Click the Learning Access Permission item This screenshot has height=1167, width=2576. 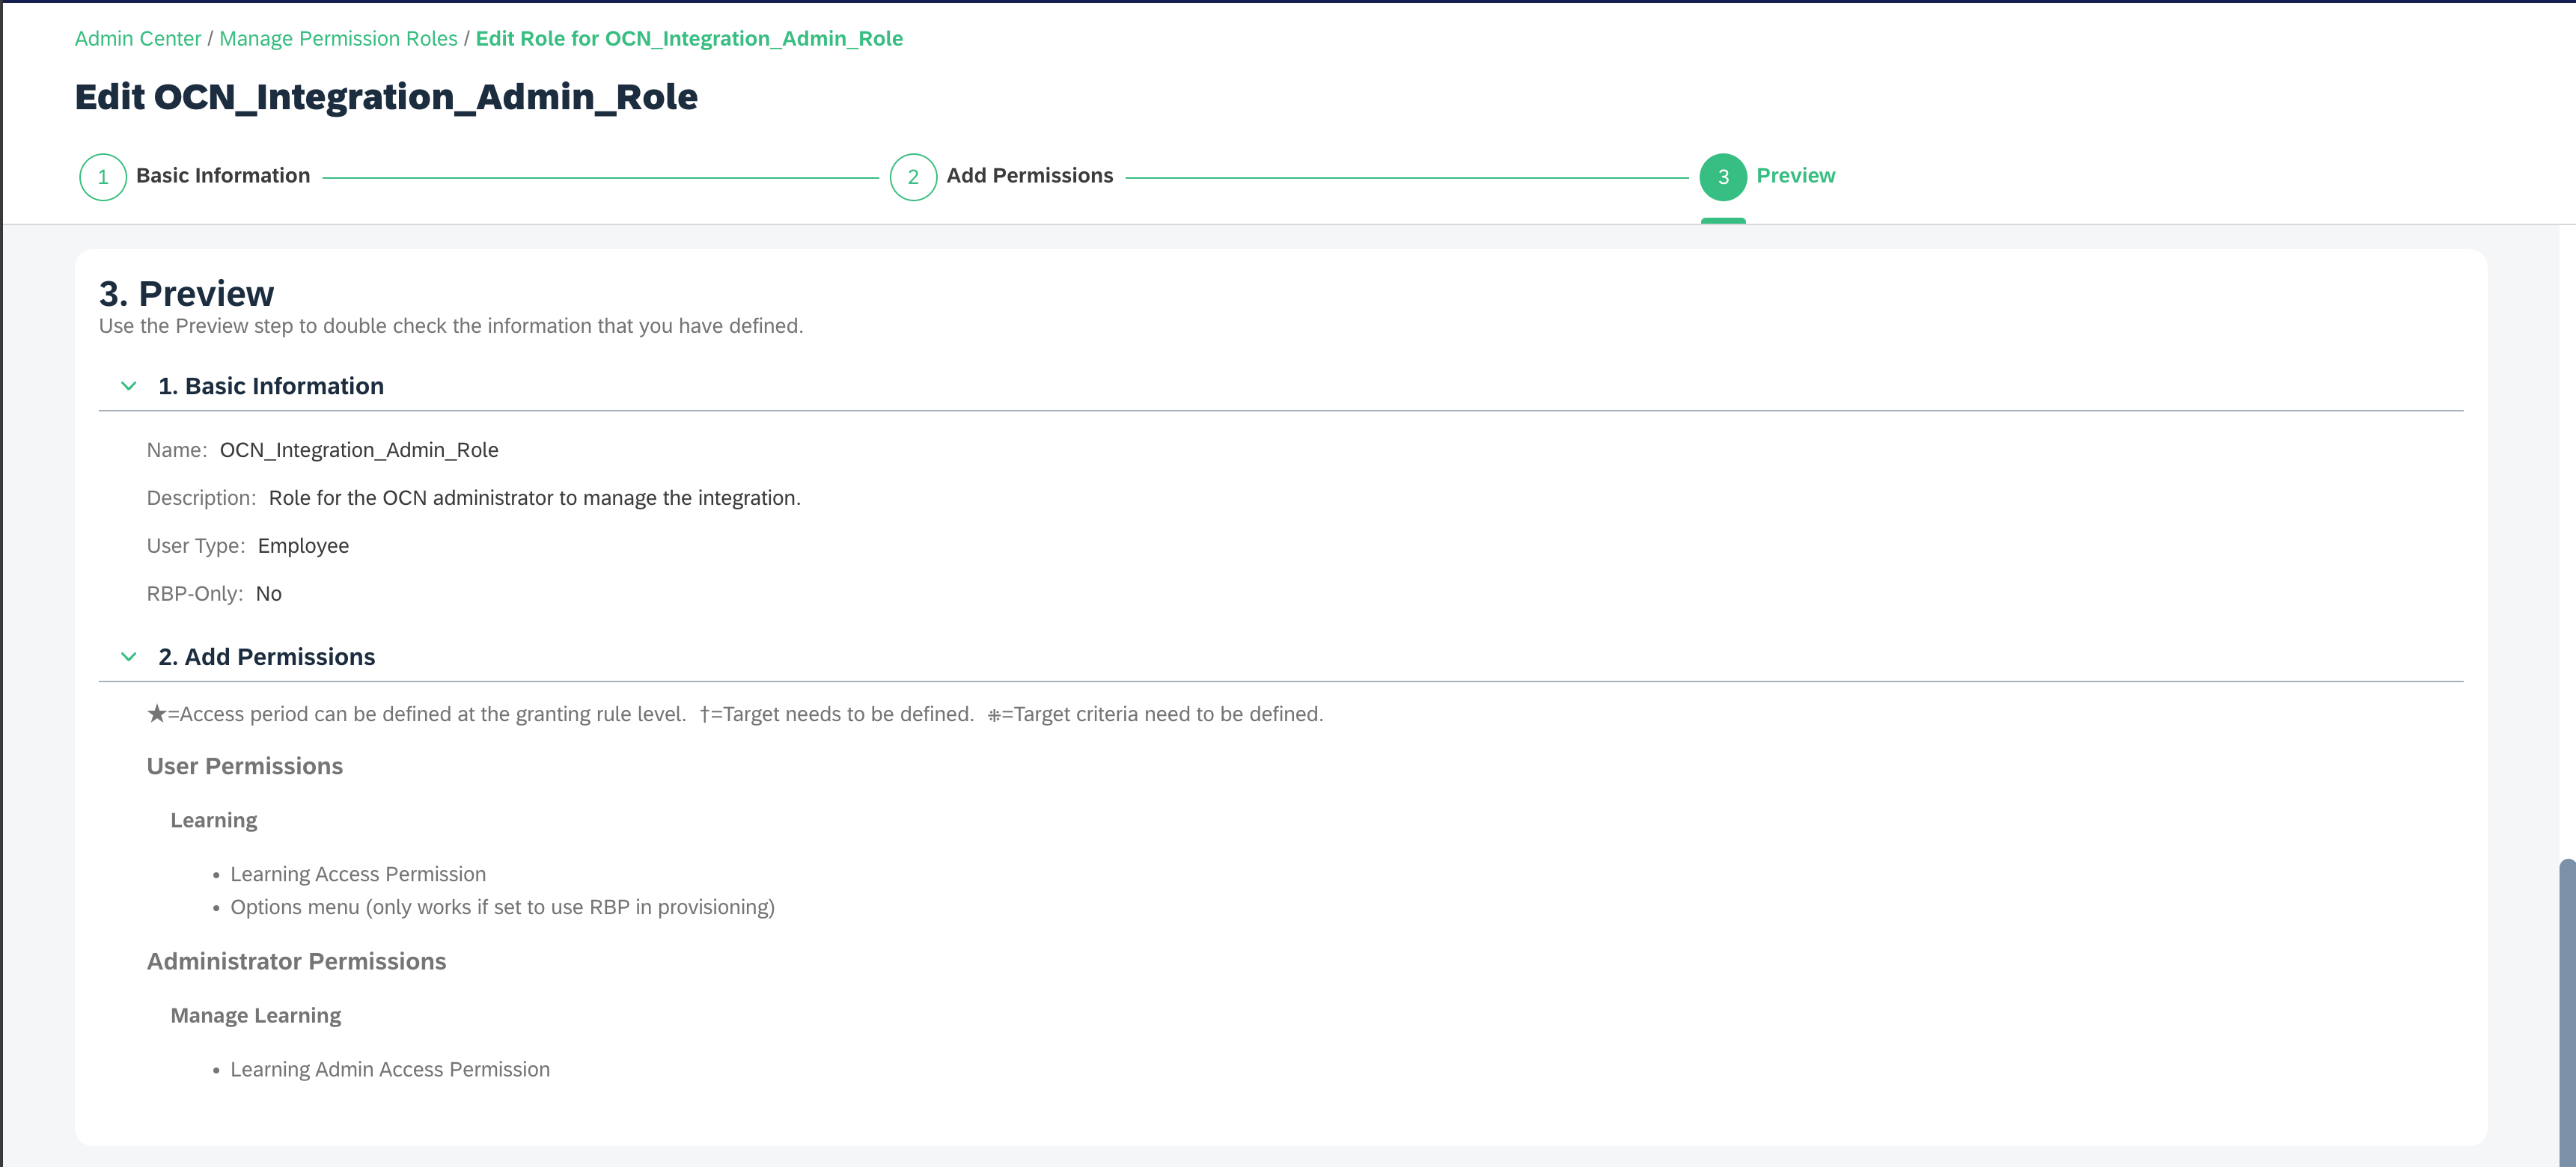358,875
